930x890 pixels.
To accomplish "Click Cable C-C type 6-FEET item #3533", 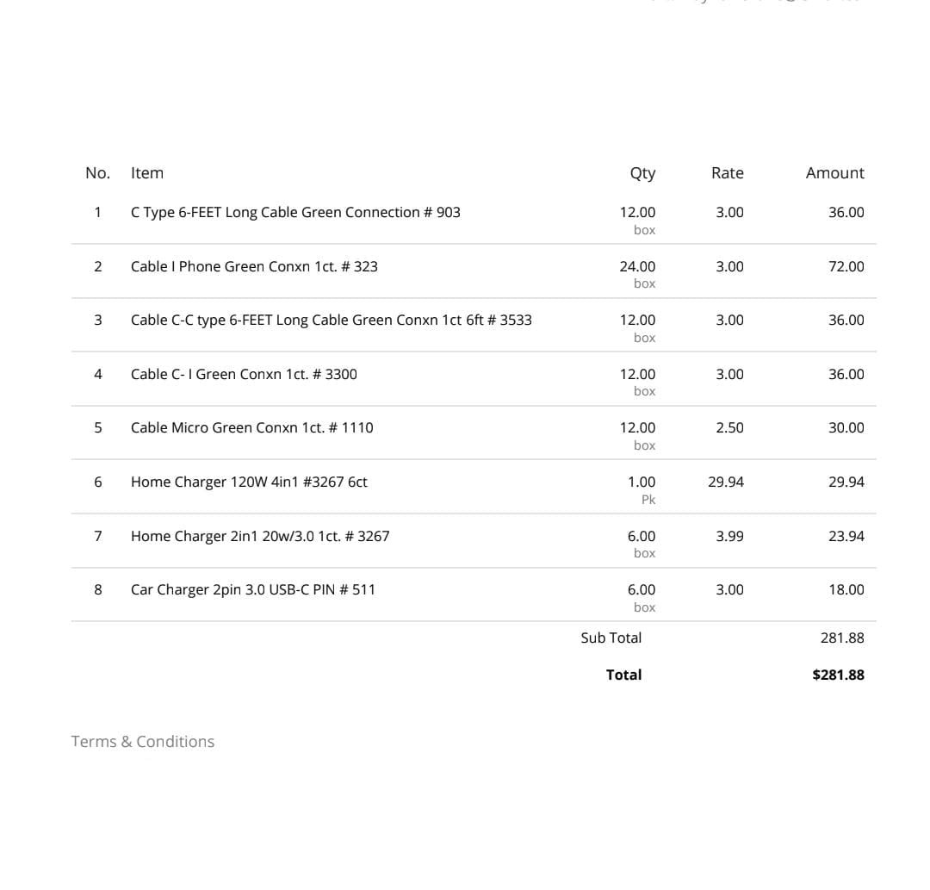I will pos(331,321).
